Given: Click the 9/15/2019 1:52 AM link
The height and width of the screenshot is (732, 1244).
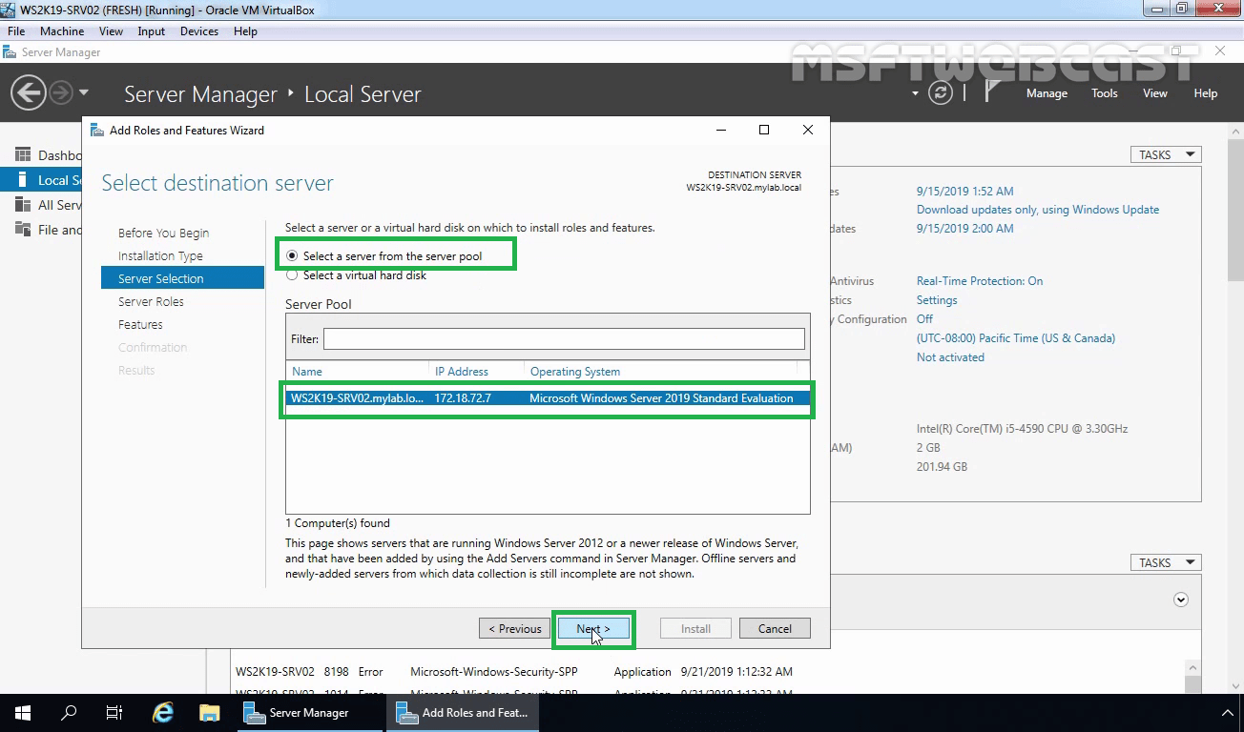Looking at the screenshot, I should (964, 192).
